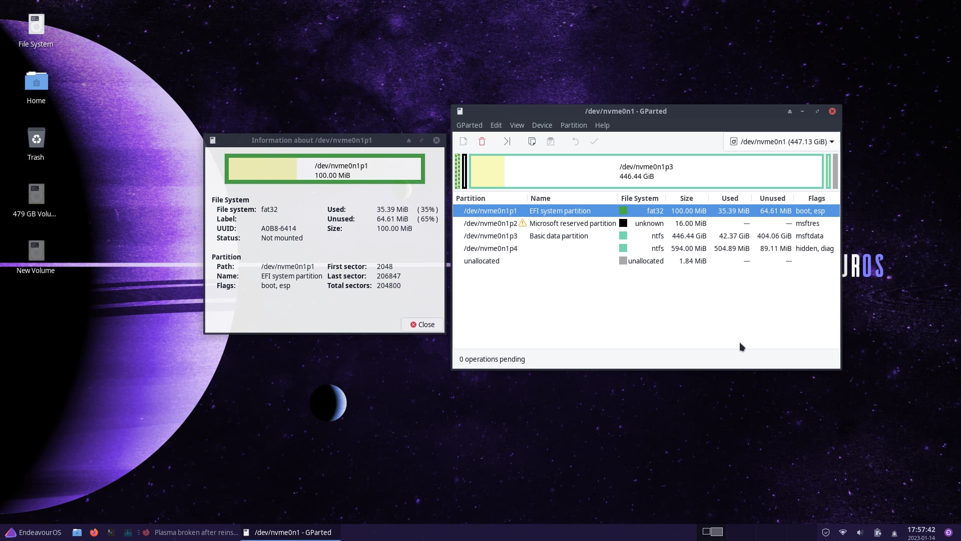Select the /dev/nvme0n1p4 partition row
The height and width of the screenshot is (541, 961).
[646, 248]
